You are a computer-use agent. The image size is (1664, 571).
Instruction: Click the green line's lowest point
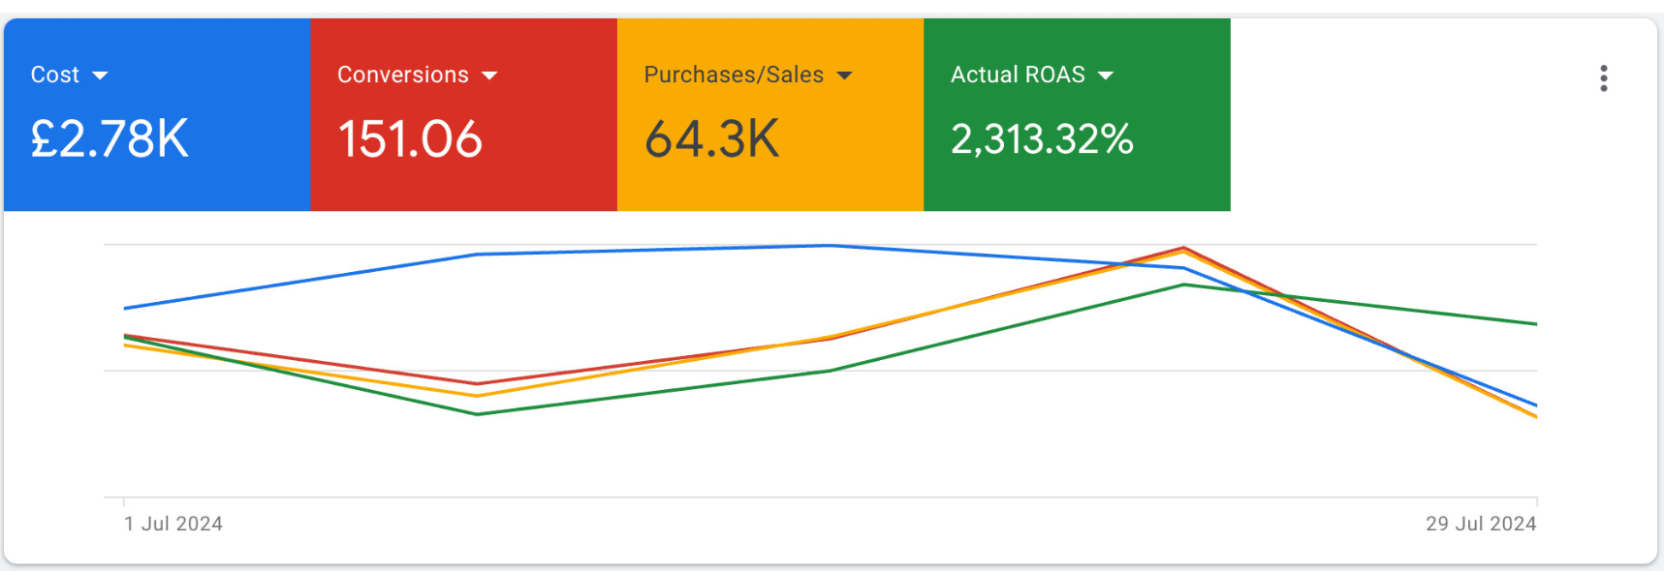[x=477, y=414]
